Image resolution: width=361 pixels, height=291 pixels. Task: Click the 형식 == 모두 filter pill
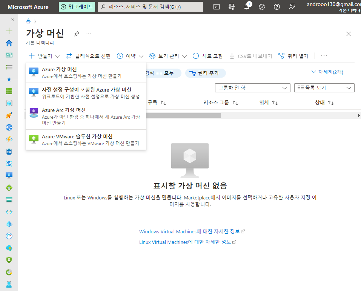click(163, 73)
